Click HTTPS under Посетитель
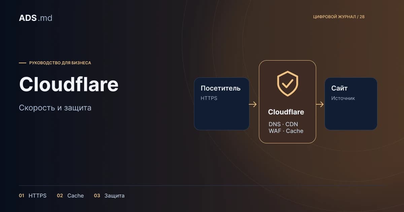The height and width of the screenshot is (212, 404). coord(209,98)
